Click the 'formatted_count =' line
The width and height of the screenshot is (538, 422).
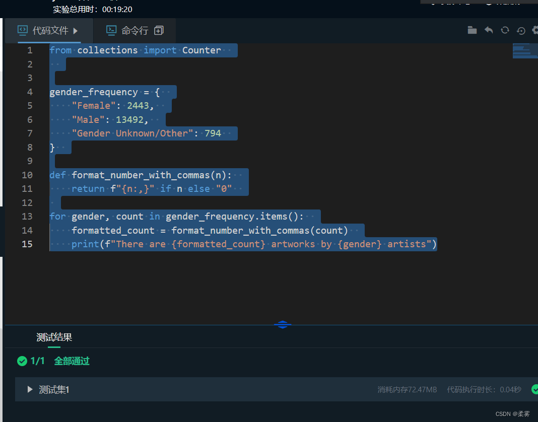coord(210,230)
